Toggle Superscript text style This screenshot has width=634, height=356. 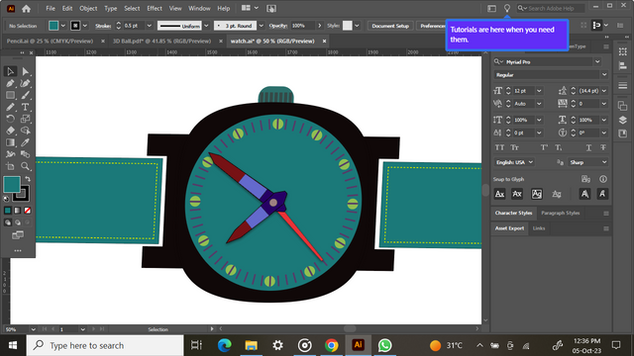pyautogui.click(x=544, y=147)
